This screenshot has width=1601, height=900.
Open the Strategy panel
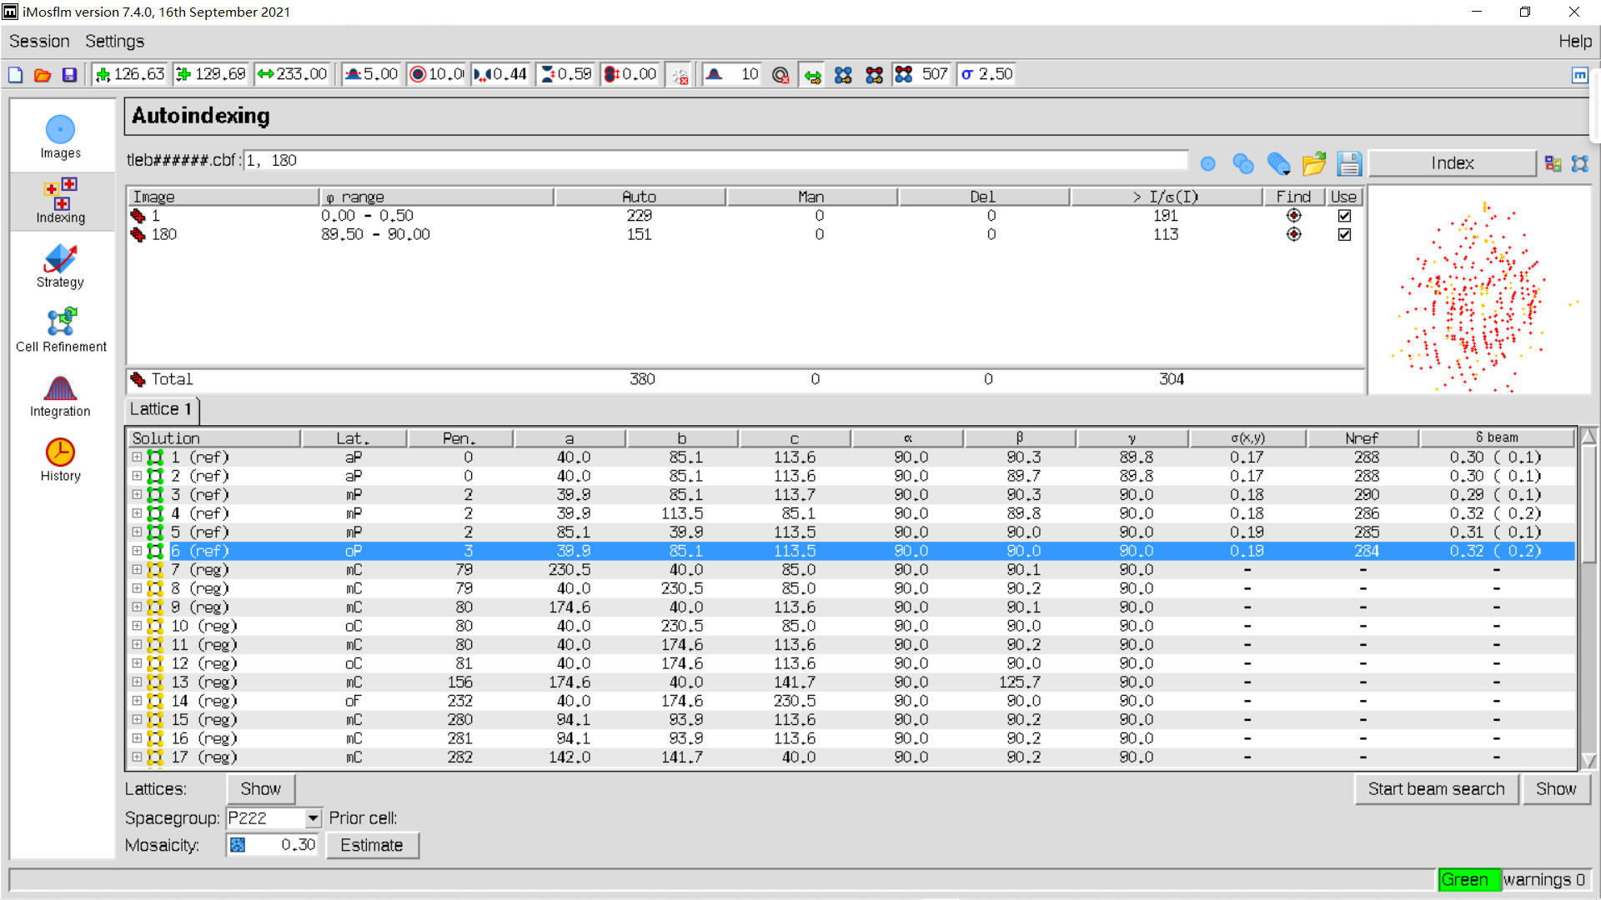(60, 267)
